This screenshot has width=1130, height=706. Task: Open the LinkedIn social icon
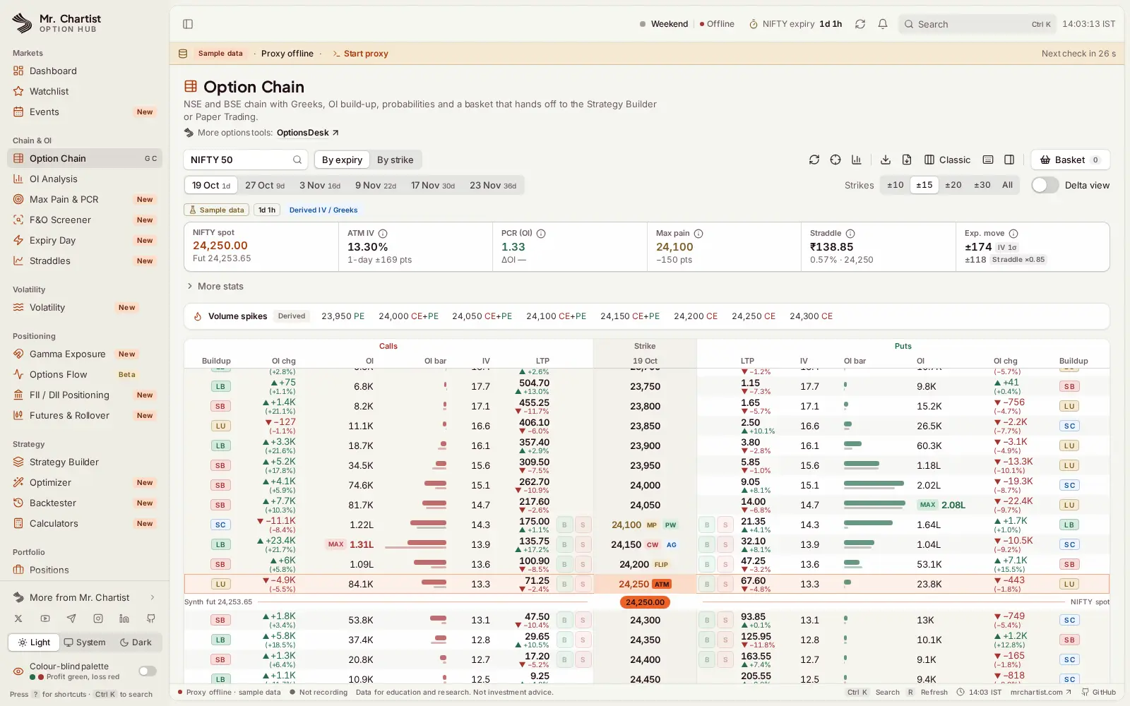coord(124,618)
